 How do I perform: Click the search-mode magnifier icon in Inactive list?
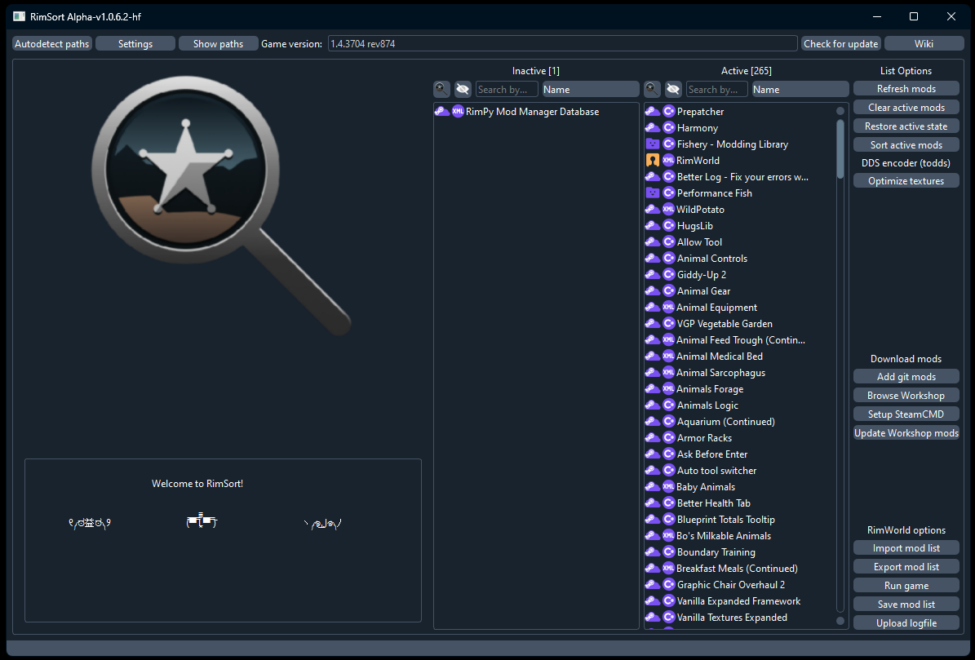(x=441, y=90)
